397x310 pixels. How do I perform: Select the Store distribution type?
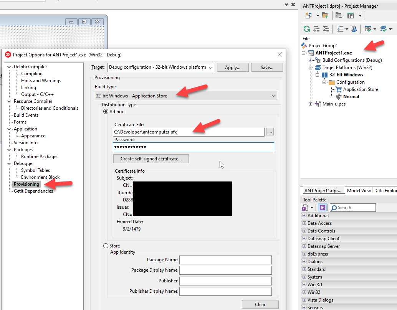pyautogui.click(x=106, y=246)
